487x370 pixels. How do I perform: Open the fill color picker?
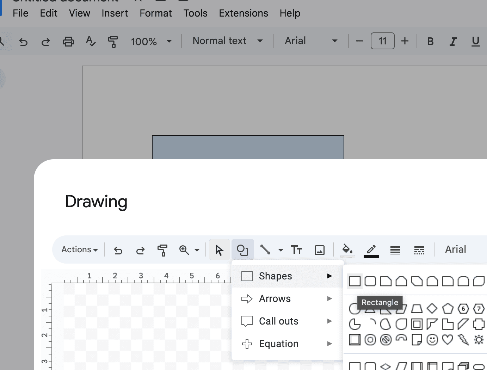coord(347,250)
